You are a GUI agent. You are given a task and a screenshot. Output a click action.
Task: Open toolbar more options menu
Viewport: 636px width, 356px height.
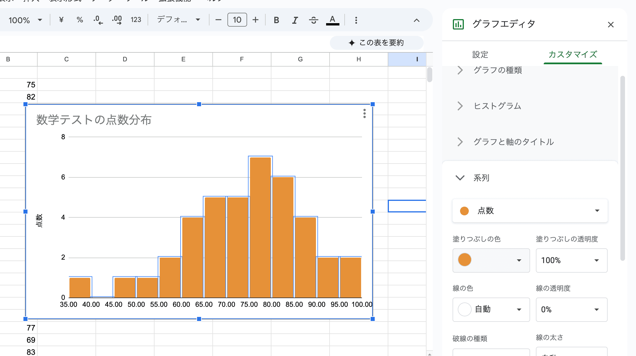[356, 20]
